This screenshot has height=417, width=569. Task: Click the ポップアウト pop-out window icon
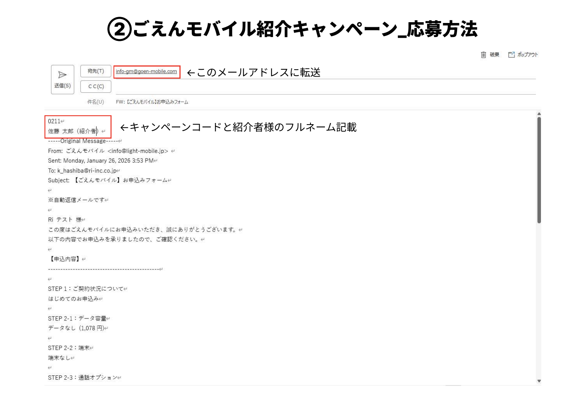pyautogui.click(x=511, y=55)
